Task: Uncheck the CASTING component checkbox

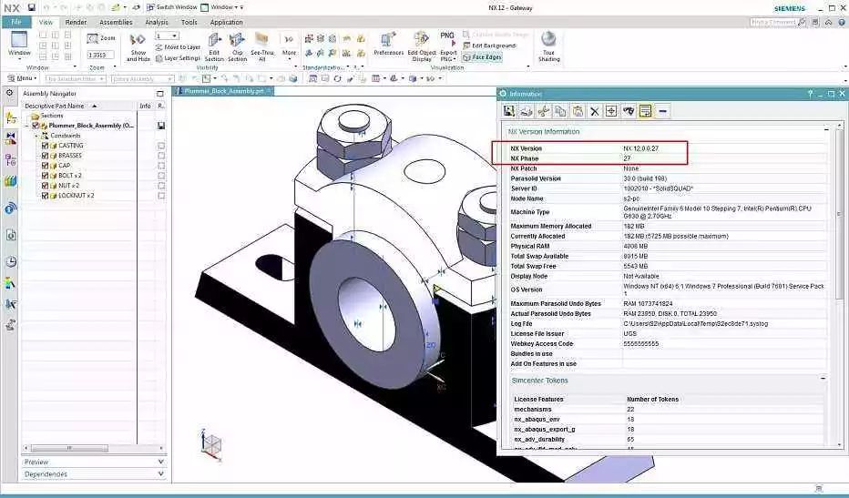Action: point(44,146)
